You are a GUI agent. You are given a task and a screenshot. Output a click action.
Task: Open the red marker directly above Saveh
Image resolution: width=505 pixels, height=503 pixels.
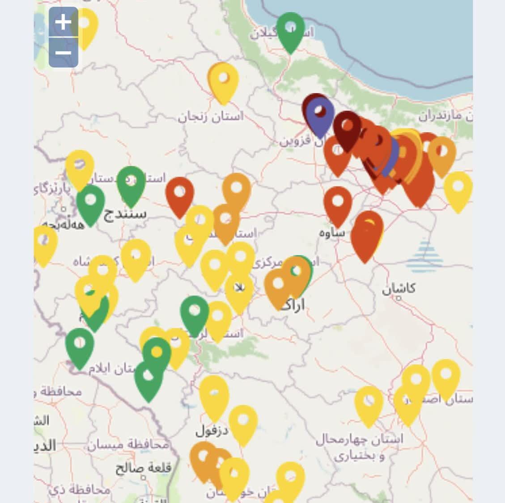point(338,204)
